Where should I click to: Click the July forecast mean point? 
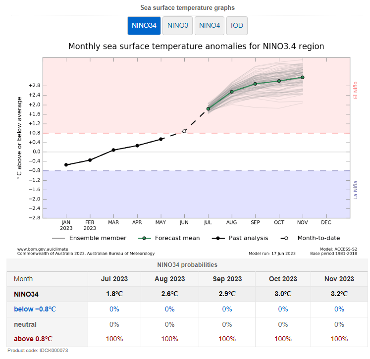point(208,109)
